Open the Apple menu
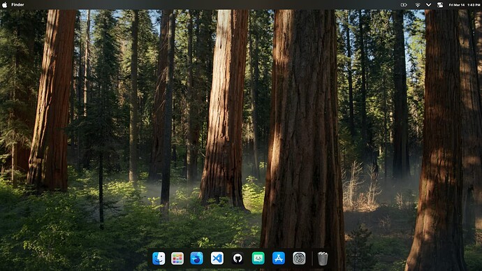Screen dimensions: 482x271 tap(5, 5)
